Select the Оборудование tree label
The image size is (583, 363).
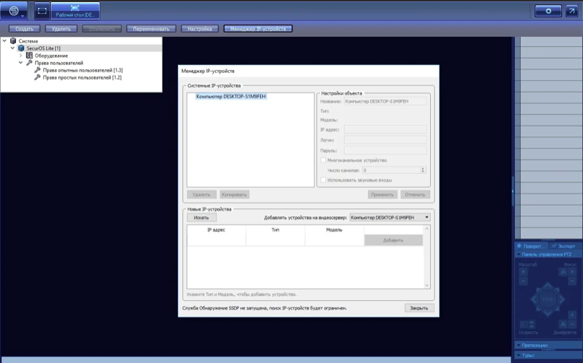click(51, 56)
